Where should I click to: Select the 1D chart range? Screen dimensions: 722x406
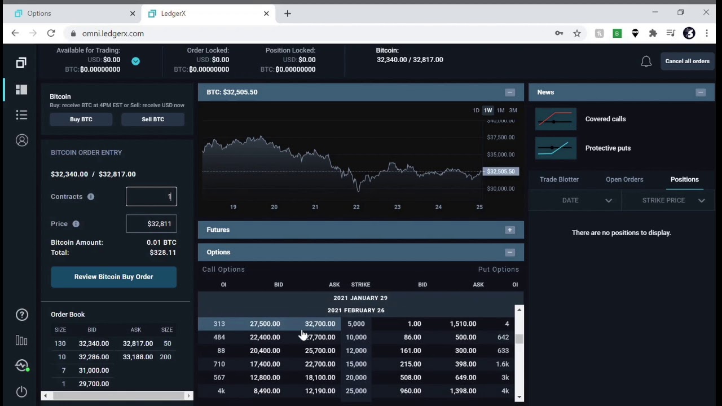[476, 111]
